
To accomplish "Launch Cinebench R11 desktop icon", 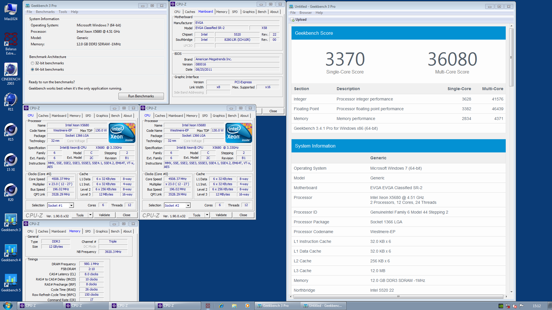I will pyautogui.click(x=11, y=102).
